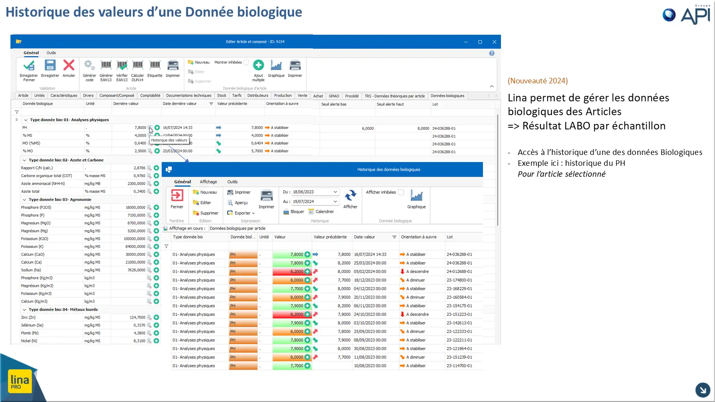Select the Affichage tab in the history window
This screenshot has height=402, width=715.
[208, 182]
